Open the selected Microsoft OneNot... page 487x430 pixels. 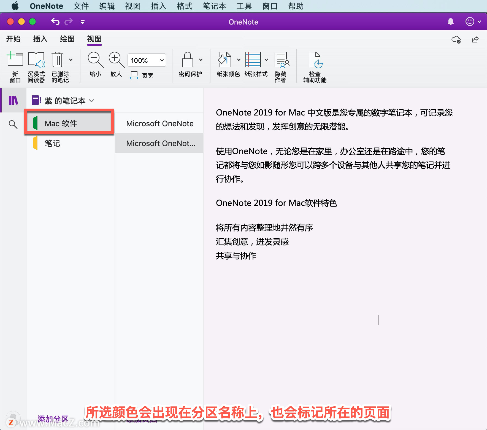pos(159,143)
